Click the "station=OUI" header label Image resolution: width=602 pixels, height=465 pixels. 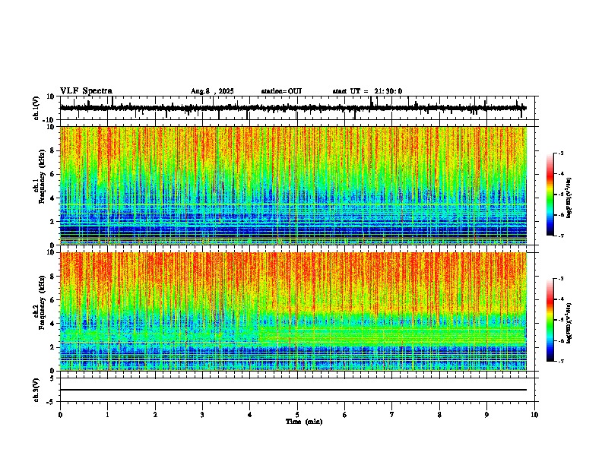coord(281,91)
